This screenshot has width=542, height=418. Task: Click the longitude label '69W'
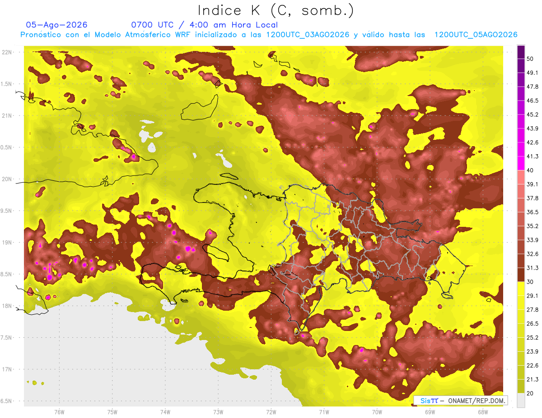pyautogui.click(x=430, y=412)
